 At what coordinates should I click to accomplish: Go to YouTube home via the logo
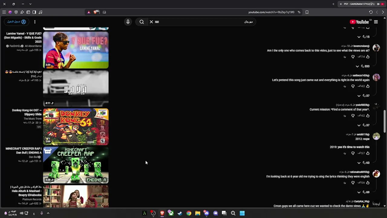(359, 22)
